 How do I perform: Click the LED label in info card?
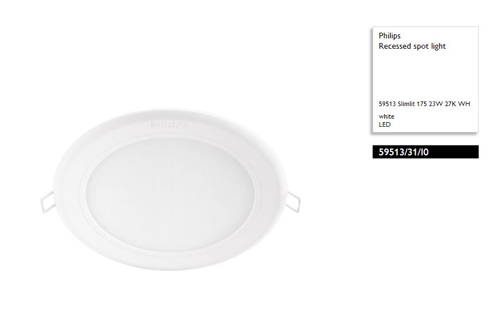384,125
